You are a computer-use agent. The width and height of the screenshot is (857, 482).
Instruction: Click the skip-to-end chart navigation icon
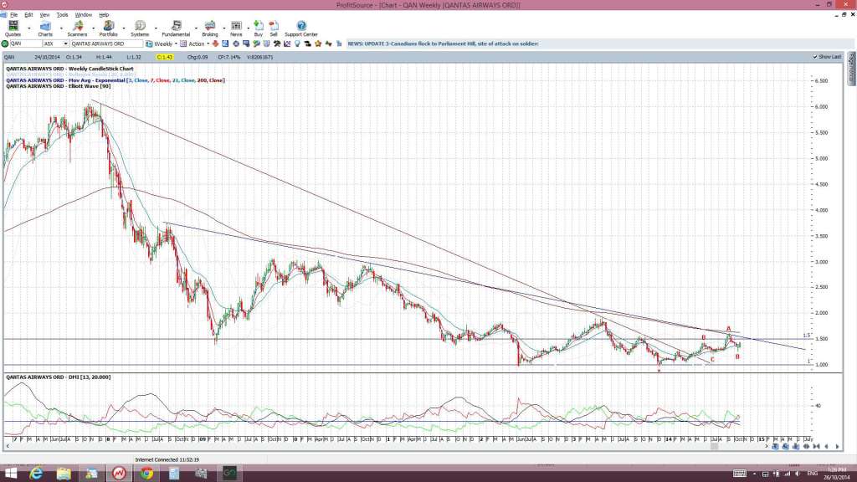(x=817, y=447)
